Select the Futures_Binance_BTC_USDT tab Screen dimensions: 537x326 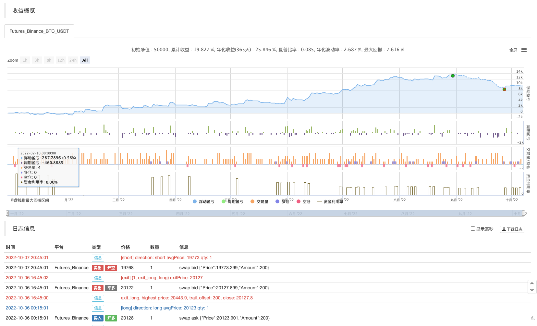pos(39,31)
